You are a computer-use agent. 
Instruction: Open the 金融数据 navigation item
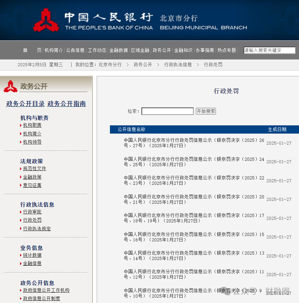click(x=119, y=50)
